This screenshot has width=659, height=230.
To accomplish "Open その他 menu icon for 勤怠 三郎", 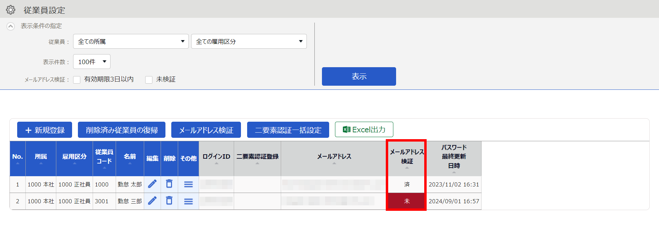I will (188, 201).
